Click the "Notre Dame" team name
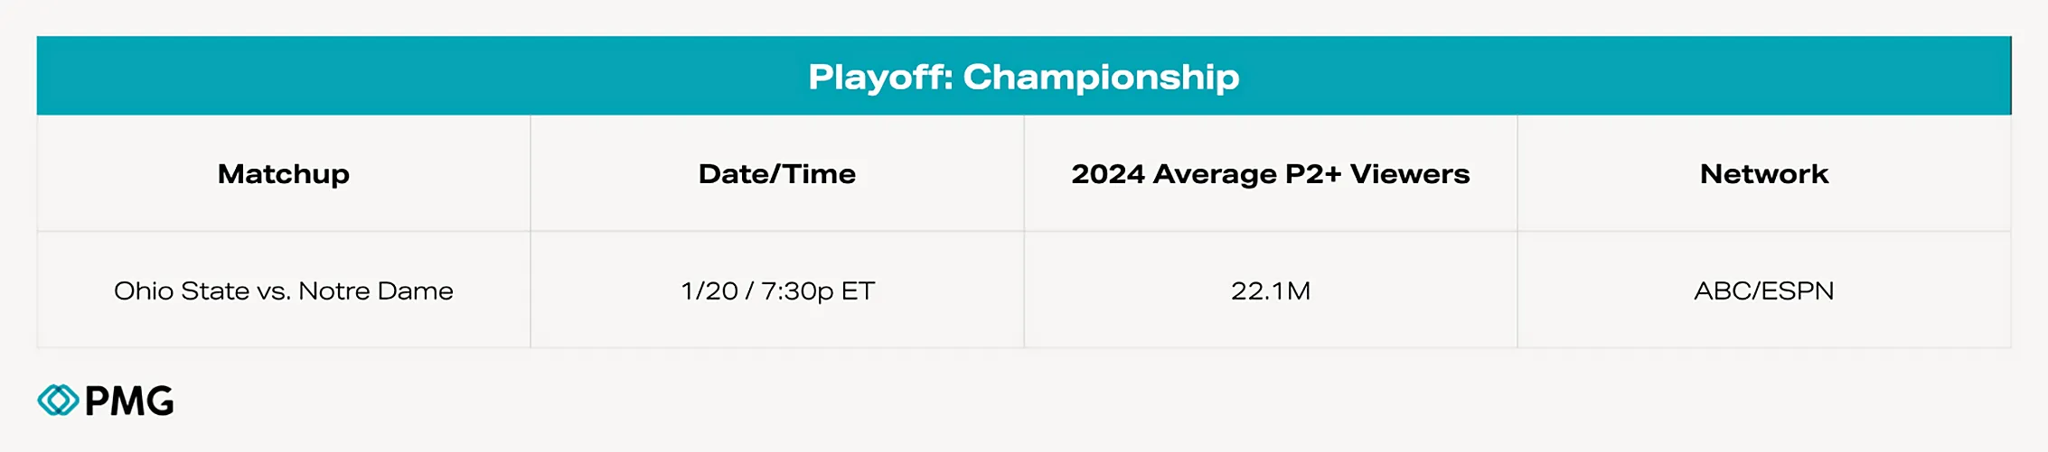Image resolution: width=2048 pixels, height=452 pixels. (376, 291)
